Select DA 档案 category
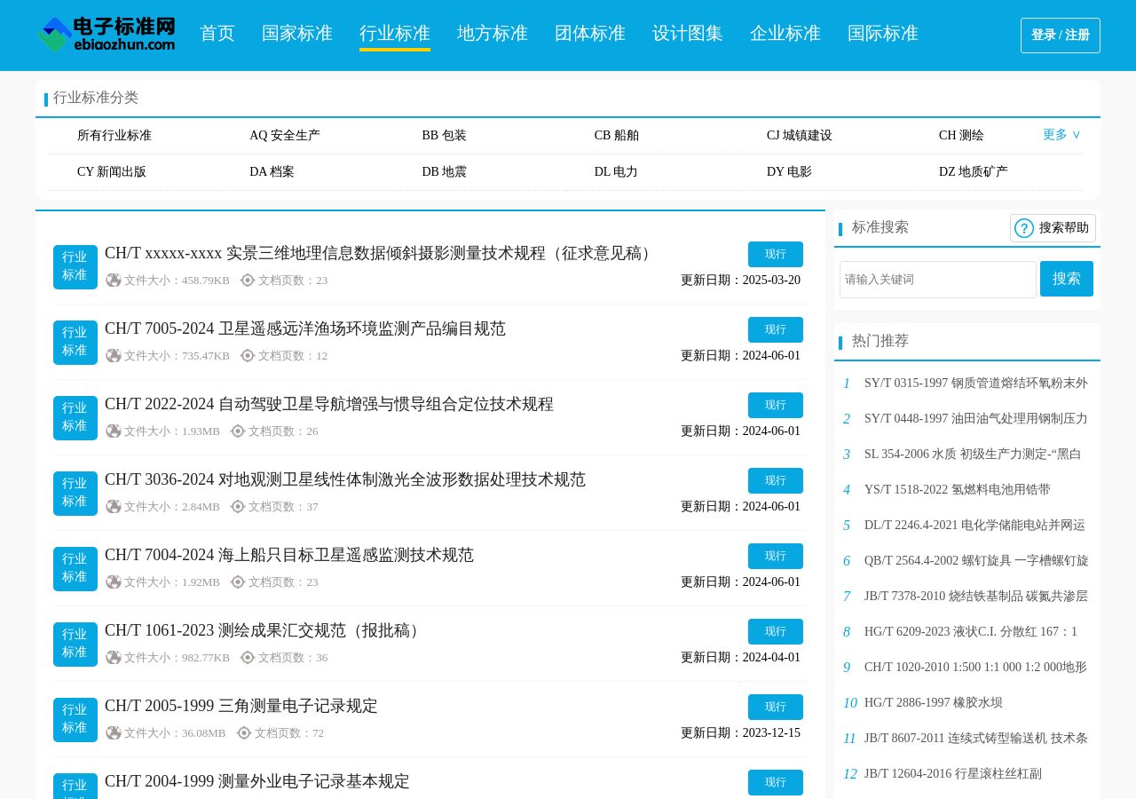 pyautogui.click(x=272, y=172)
